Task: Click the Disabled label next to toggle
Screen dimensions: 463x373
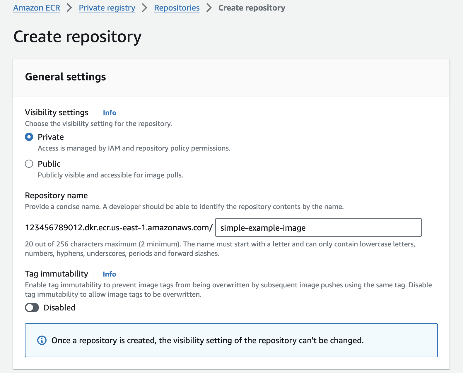Action: point(59,308)
